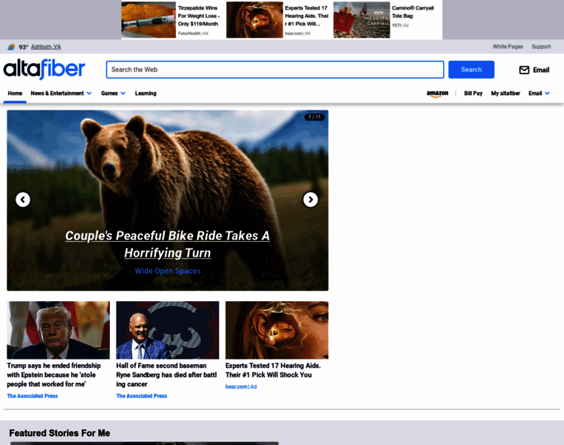Open top banner hearing aids ad
This screenshot has width=564, height=445.
[x=278, y=20]
